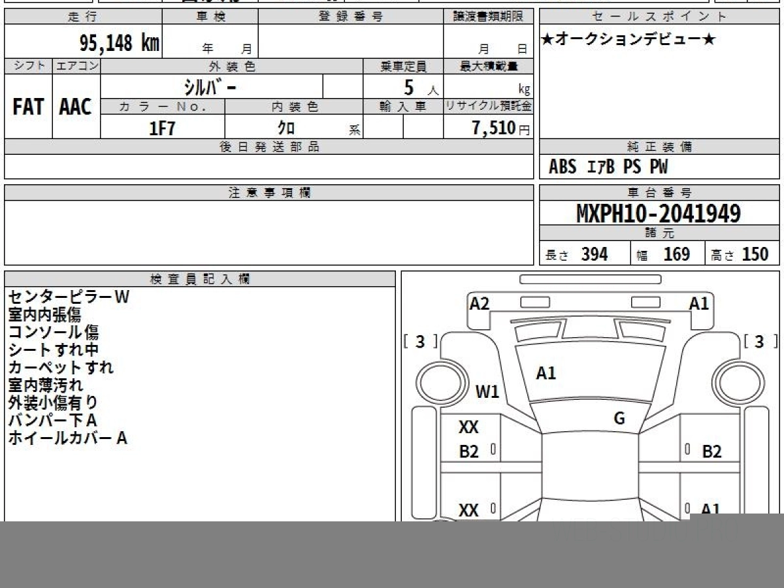Click the inspector note 室内内張傷
Image resolution: width=784 pixels, height=588 pixels.
(44, 314)
